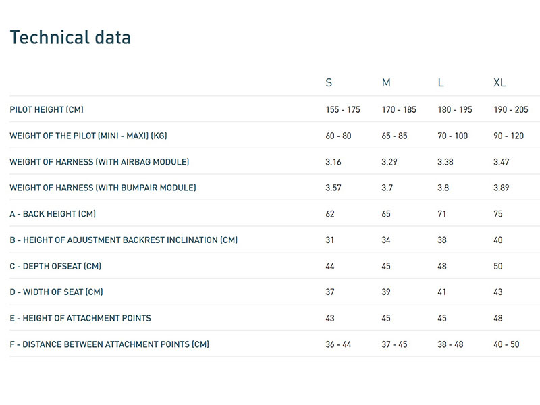
Task: Select the C - Depth of Seat label
Action: (55, 266)
